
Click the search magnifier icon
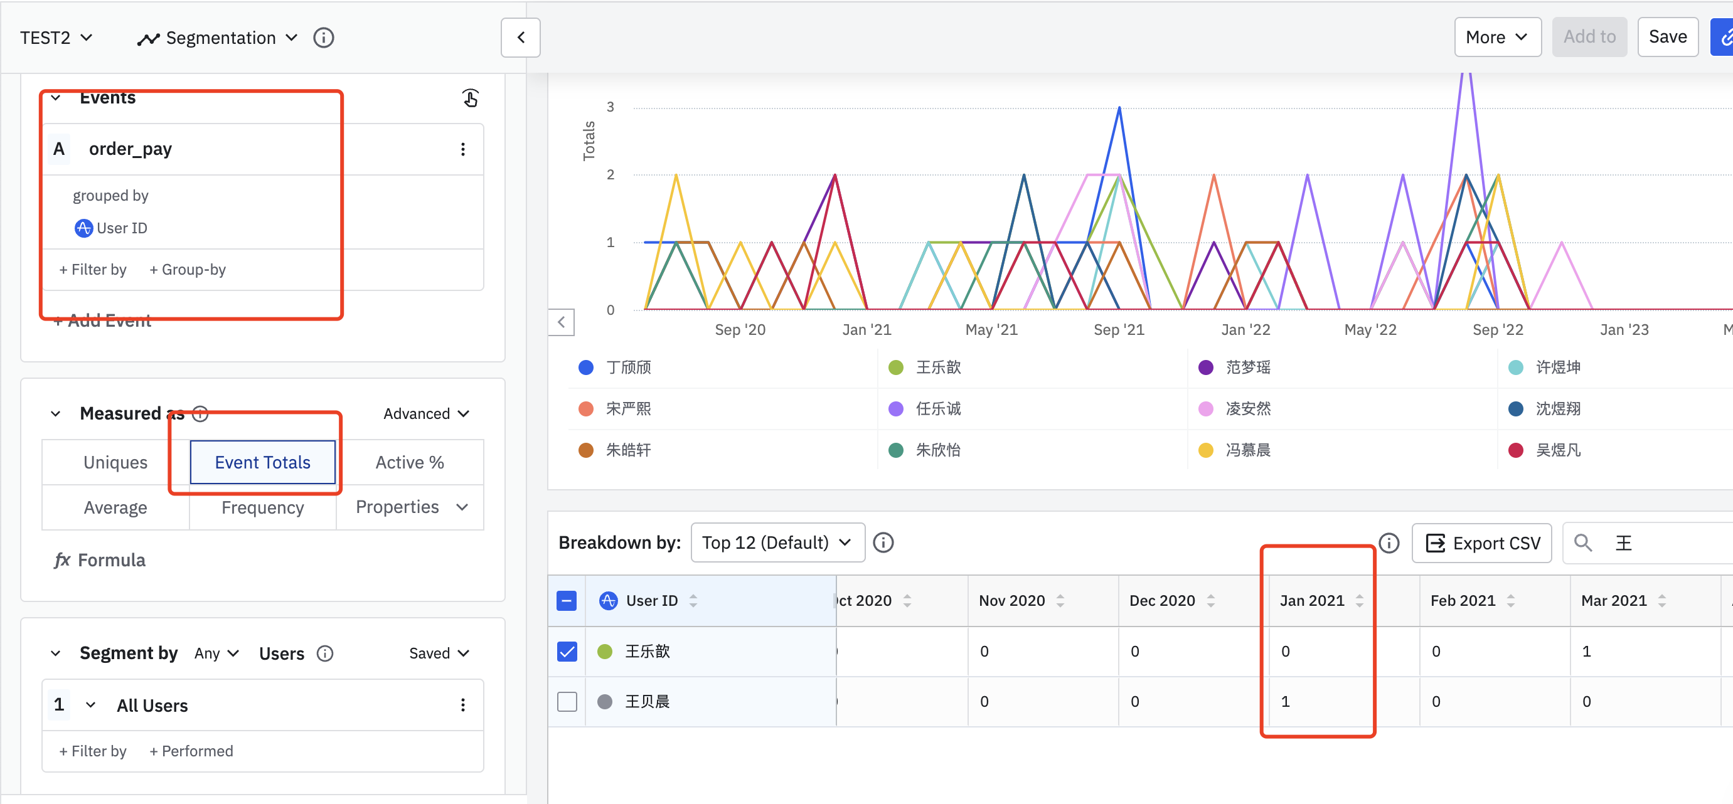pos(1583,542)
